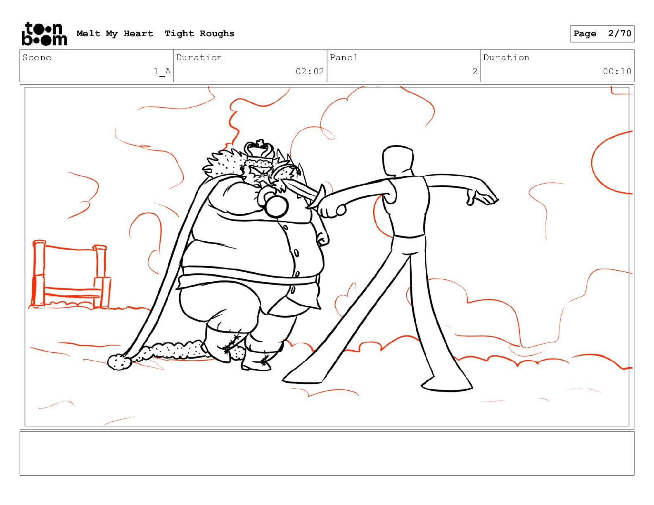Click the 'Page 2/70' box
This screenshot has width=654, height=505.
(x=602, y=34)
